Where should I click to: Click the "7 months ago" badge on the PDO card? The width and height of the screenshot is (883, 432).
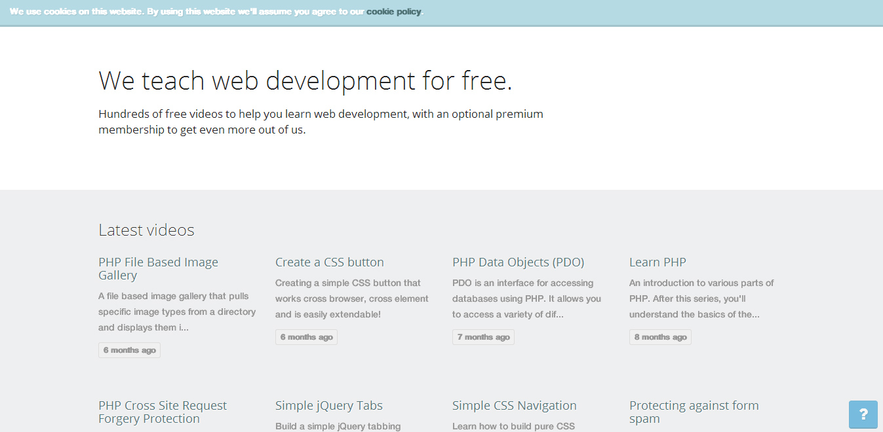pyautogui.click(x=483, y=336)
